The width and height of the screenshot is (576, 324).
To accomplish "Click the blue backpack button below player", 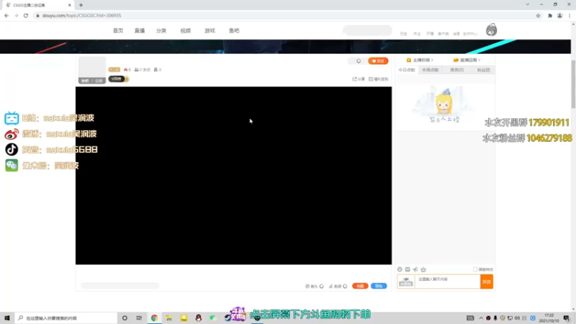I will 379,286.
